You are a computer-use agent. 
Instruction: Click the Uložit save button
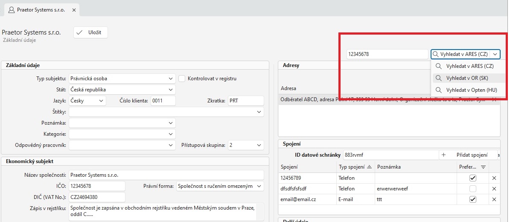[90, 32]
